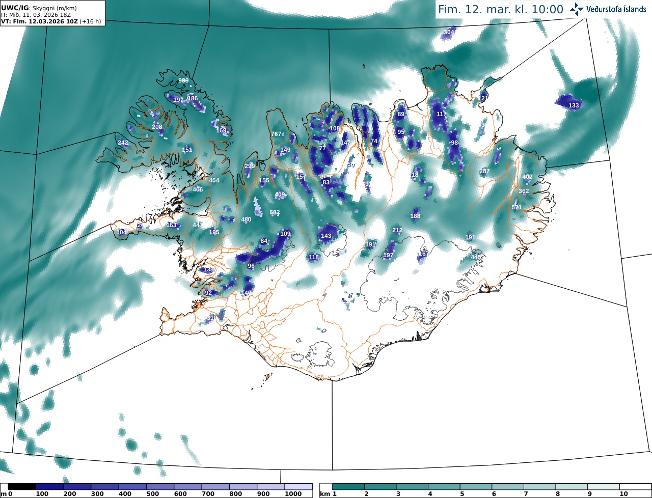This screenshot has width=652, height=498.
Task: Click the visibility value 74
Action: pos(374,141)
